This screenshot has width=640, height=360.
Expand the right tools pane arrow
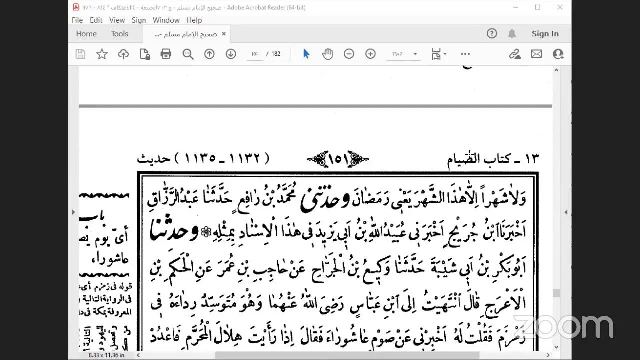[x=566, y=212]
